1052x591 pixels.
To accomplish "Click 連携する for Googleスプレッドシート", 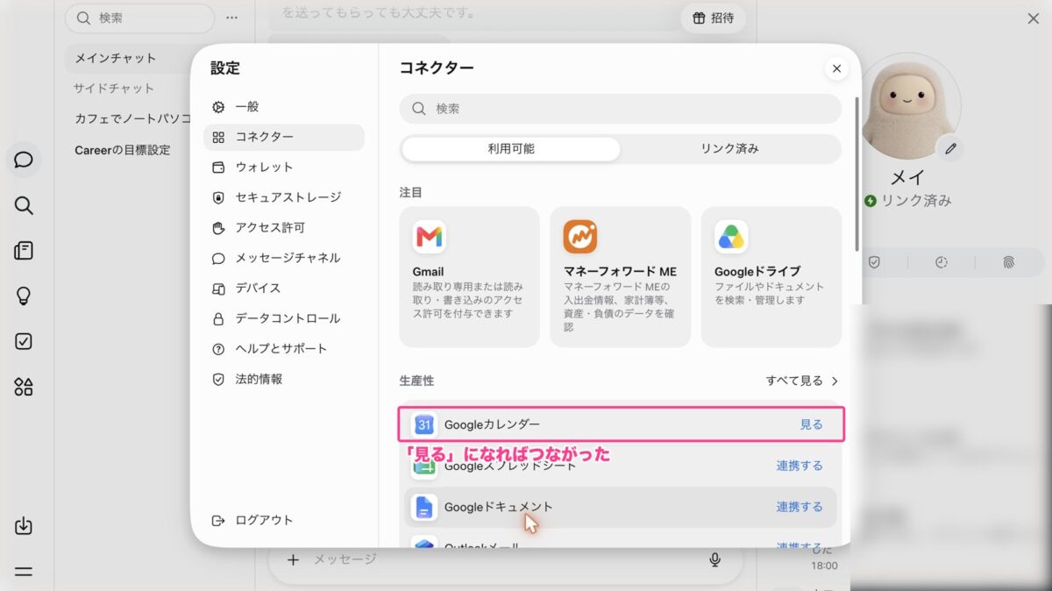I will (x=800, y=466).
